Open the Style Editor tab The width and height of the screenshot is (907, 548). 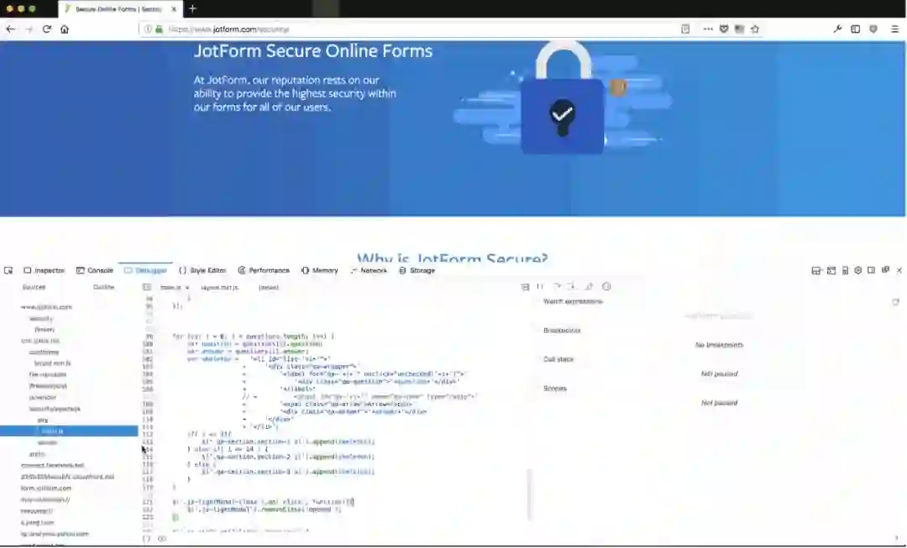tap(202, 270)
